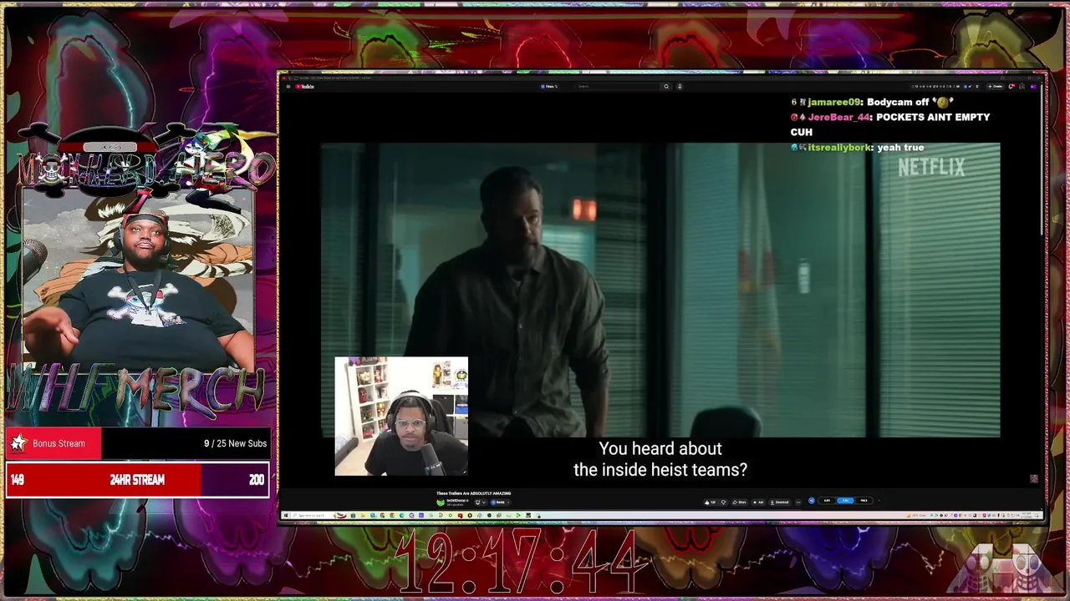Open the Windows Start button in the taskbar
This screenshot has width=1070, height=601.
coord(286,515)
